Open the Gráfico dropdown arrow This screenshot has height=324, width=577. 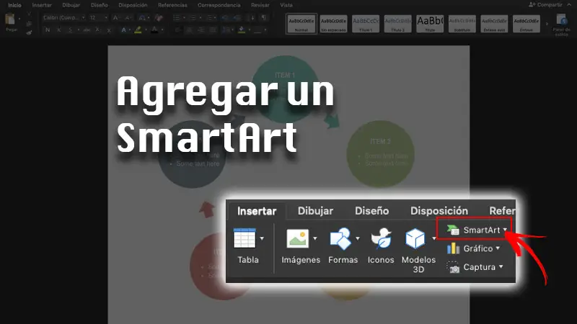pyautogui.click(x=498, y=248)
